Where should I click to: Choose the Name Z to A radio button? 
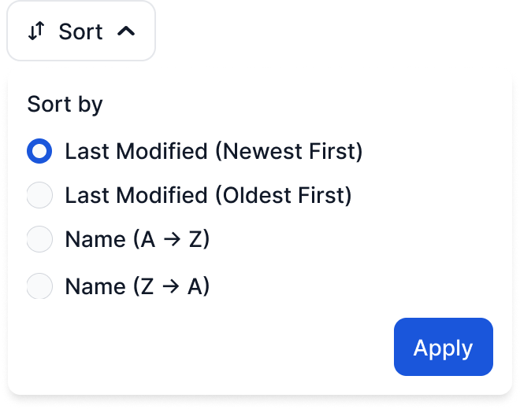pyautogui.click(x=39, y=286)
